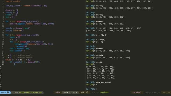Screen dimensions: 171x96
Task: Click the info circle icon beside None
Action: [x=8, y=93]
